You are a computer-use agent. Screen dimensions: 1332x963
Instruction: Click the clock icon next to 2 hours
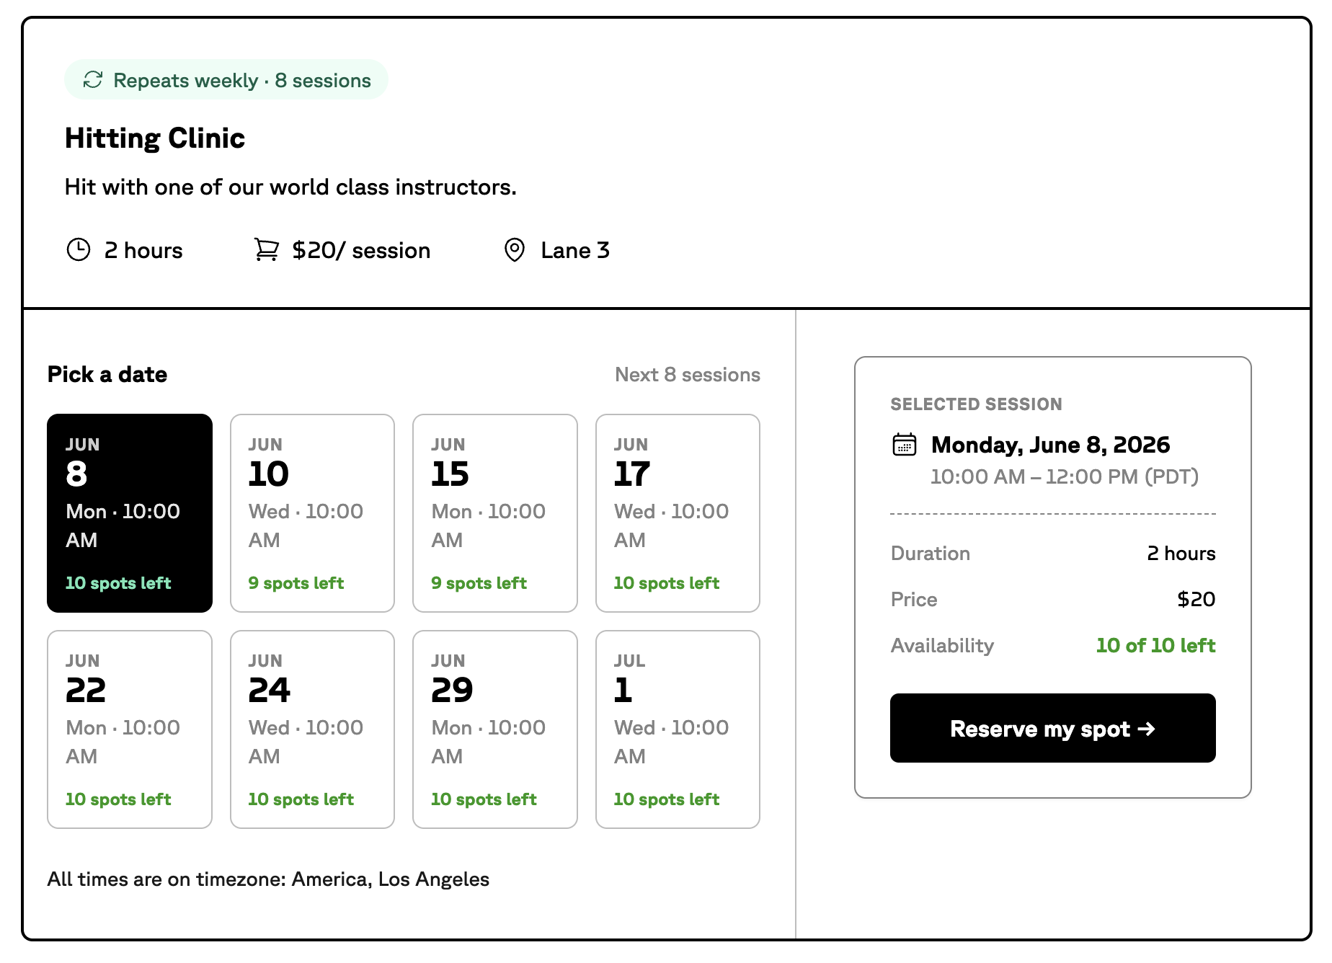[79, 250]
